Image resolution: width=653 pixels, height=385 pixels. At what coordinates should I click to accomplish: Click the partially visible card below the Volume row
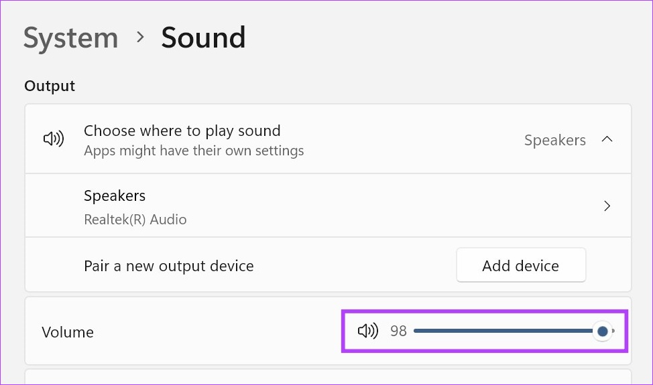coord(328,377)
